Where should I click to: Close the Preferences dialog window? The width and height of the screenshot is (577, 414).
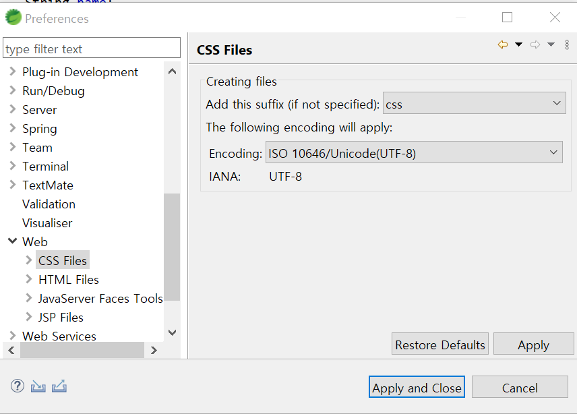point(555,17)
